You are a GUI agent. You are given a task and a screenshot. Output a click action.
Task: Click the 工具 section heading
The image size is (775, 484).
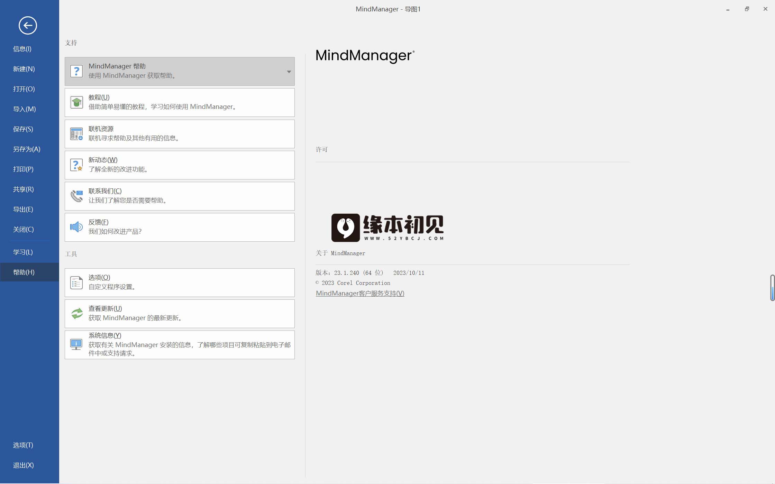click(71, 254)
